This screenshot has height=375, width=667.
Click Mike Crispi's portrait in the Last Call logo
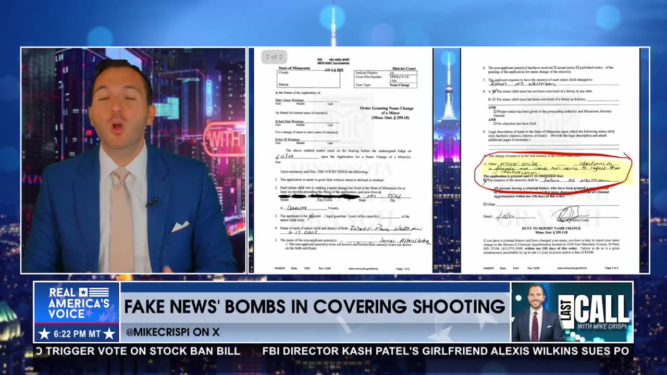535,312
